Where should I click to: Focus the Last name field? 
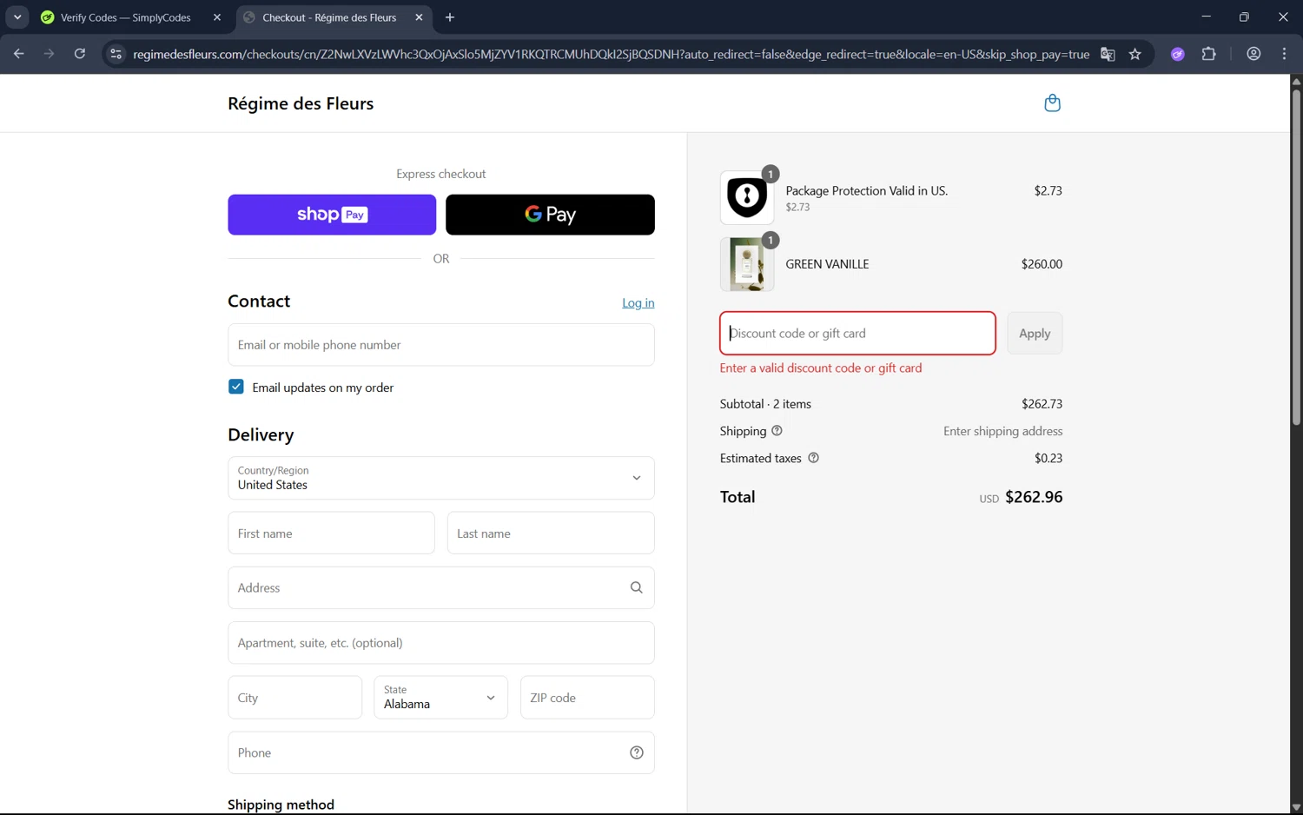tap(551, 533)
